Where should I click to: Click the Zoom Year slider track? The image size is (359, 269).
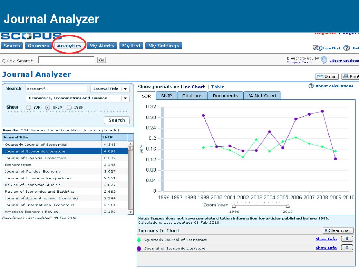[261, 206]
